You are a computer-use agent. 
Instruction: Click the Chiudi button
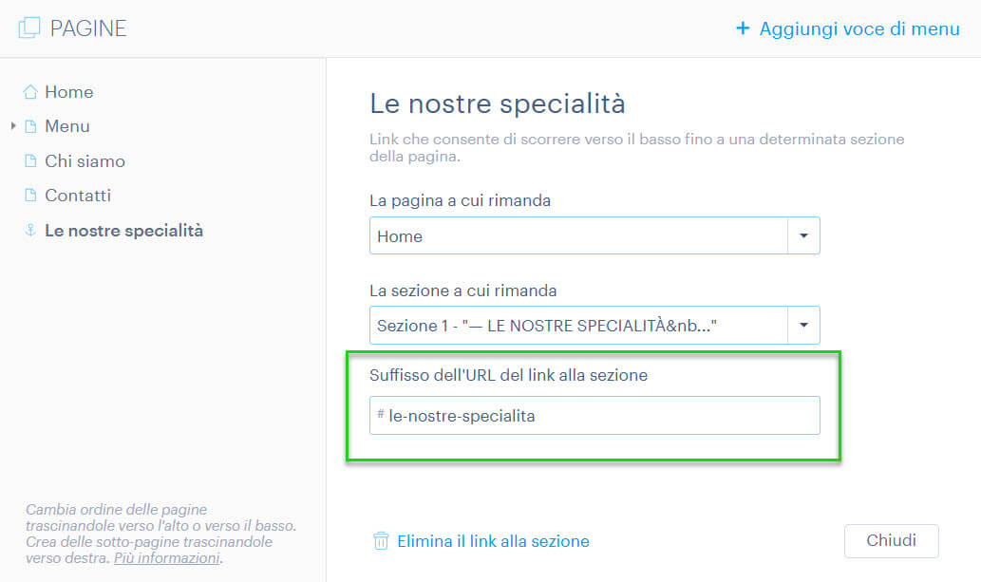(x=892, y=540)
